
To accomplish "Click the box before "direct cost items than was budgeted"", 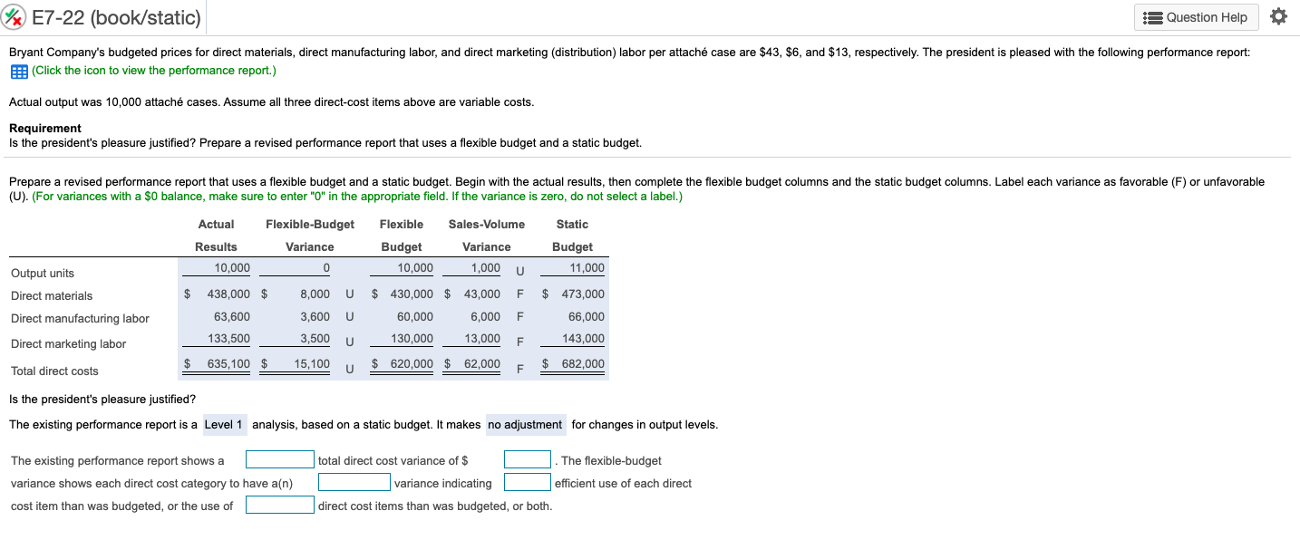I will click(x=279, y=505).
